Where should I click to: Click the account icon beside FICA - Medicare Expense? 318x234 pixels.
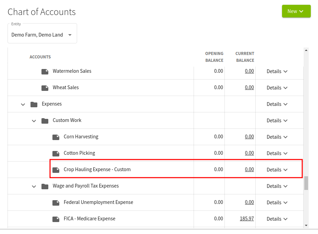coord(56,219)
